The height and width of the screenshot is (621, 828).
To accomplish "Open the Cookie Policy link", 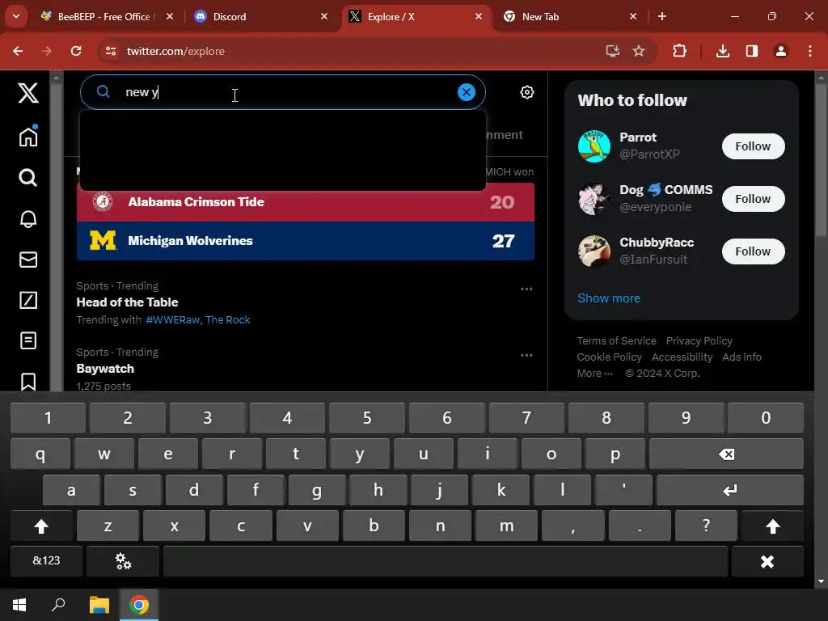I will [x=609, y=357].
